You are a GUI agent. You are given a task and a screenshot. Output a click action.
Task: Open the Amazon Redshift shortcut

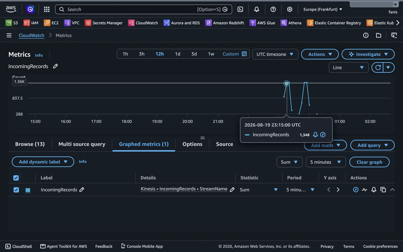tap(225, 23)
